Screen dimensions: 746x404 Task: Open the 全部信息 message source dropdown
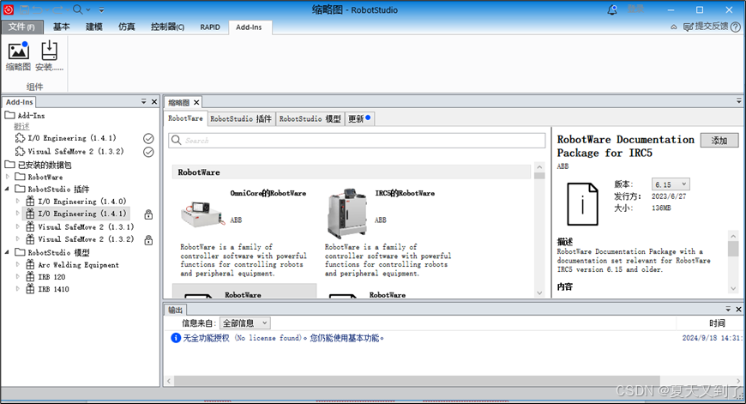[245, 323]
